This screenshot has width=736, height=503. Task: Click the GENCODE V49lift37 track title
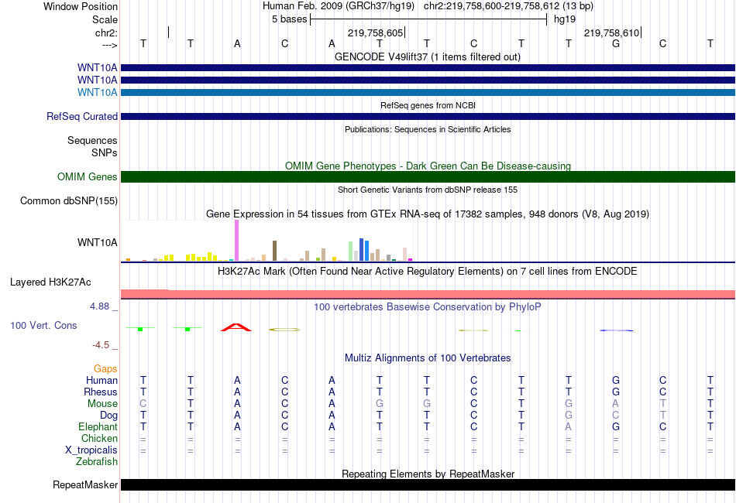pos(428,56)
